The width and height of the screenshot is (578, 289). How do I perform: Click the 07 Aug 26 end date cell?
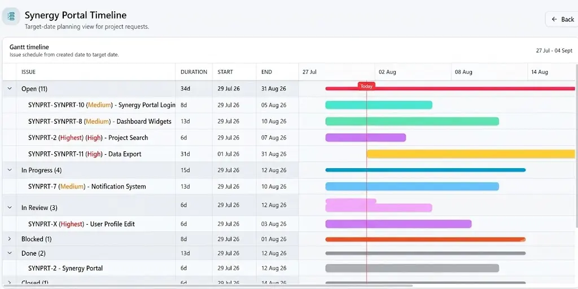274,138
